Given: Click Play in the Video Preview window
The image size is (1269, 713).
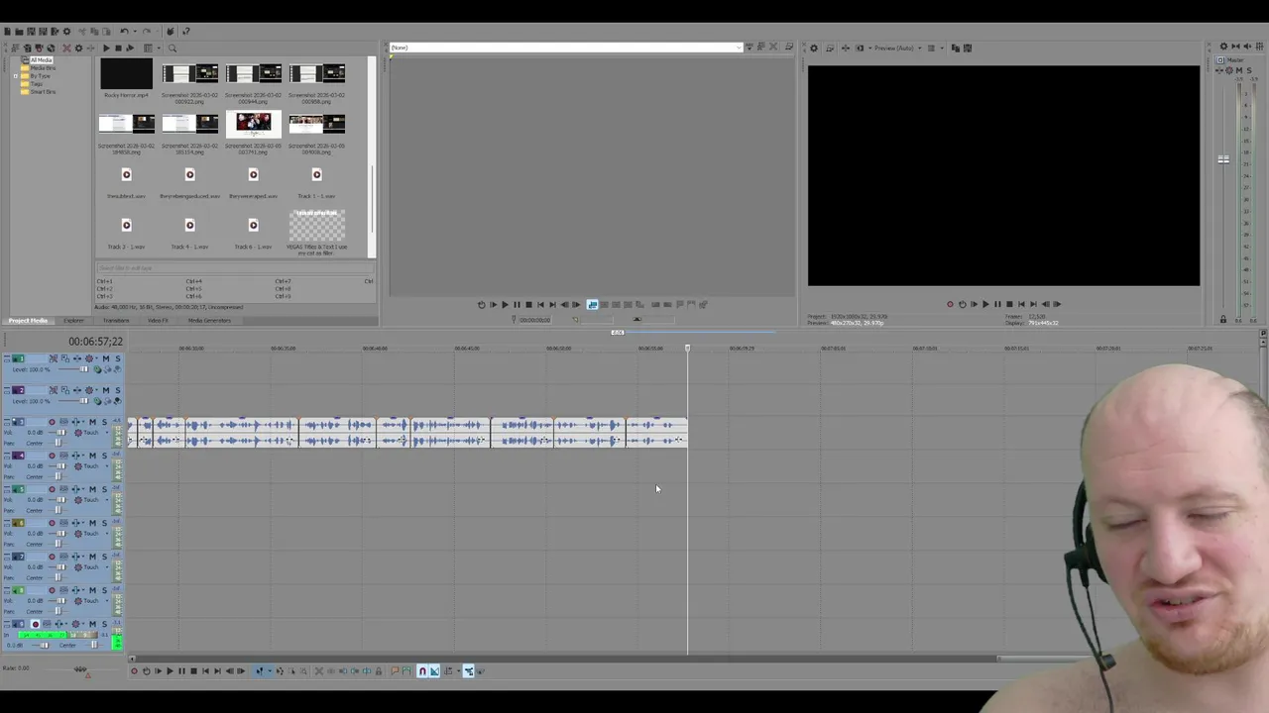Looking at the screenshot, I should [984, 304].
